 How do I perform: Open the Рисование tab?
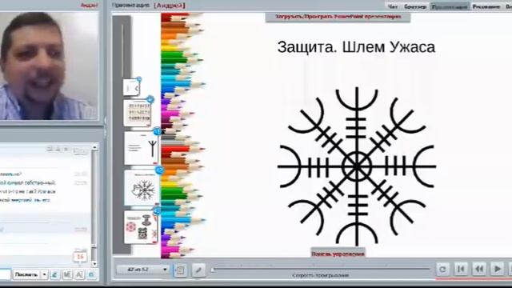coord(486,6)
